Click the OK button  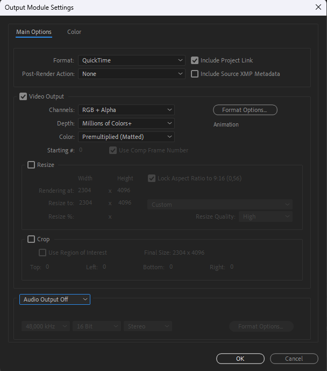tap(240, 359)
